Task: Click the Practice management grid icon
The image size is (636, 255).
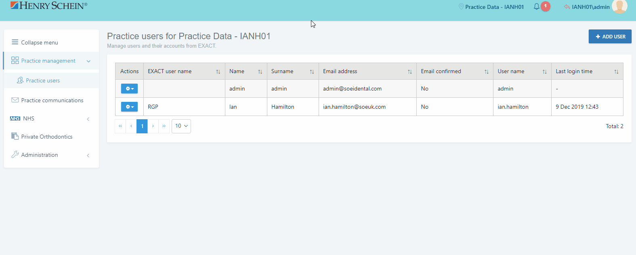Action: (x=15, y=60)
